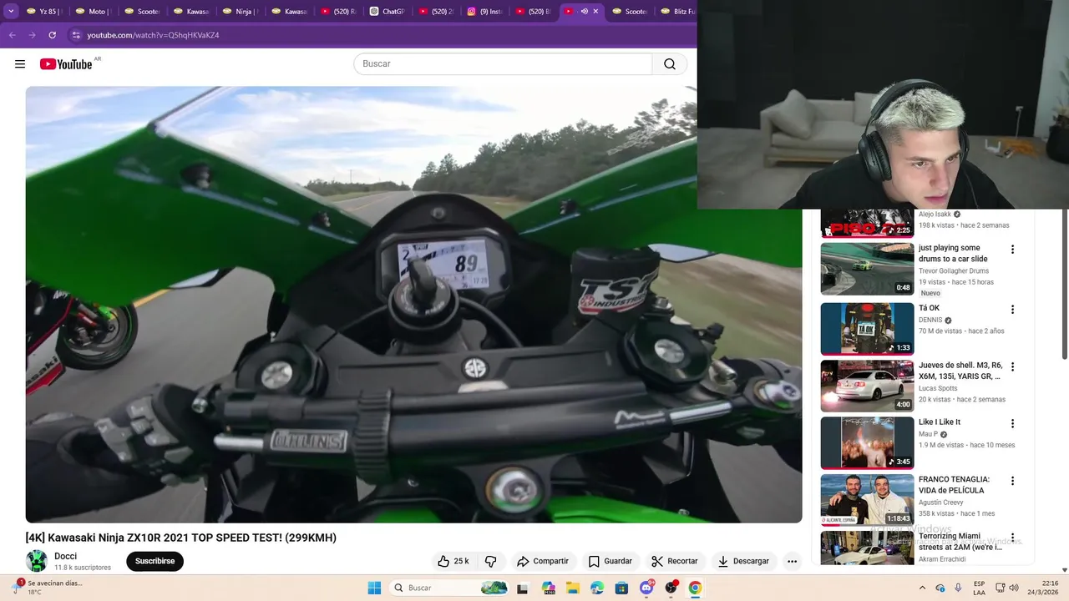1069x601 pixels.
Task: Open 'Trevor Gollagher Drums' channel name
Action: [954, 271]
